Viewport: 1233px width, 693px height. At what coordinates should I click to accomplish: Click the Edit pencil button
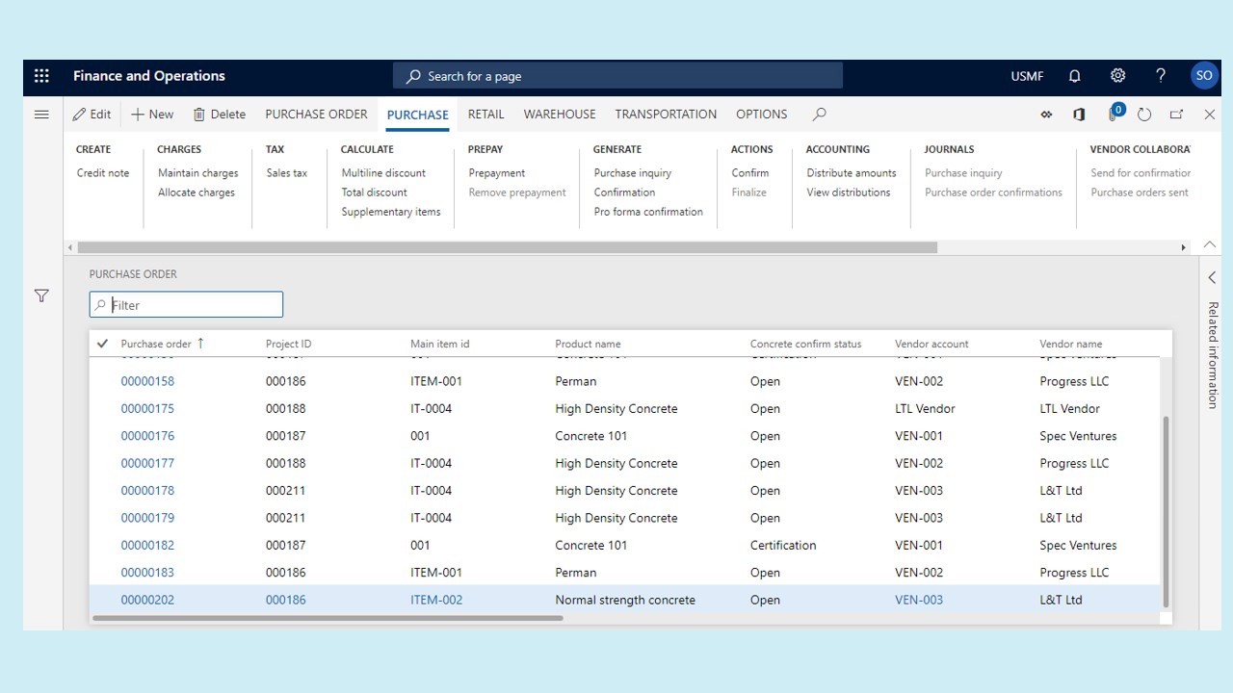92,115
